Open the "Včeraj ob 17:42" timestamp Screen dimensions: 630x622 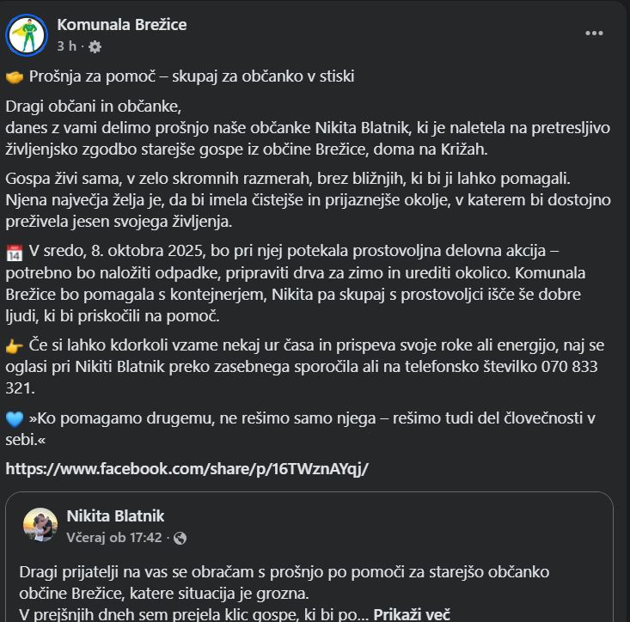114,537
